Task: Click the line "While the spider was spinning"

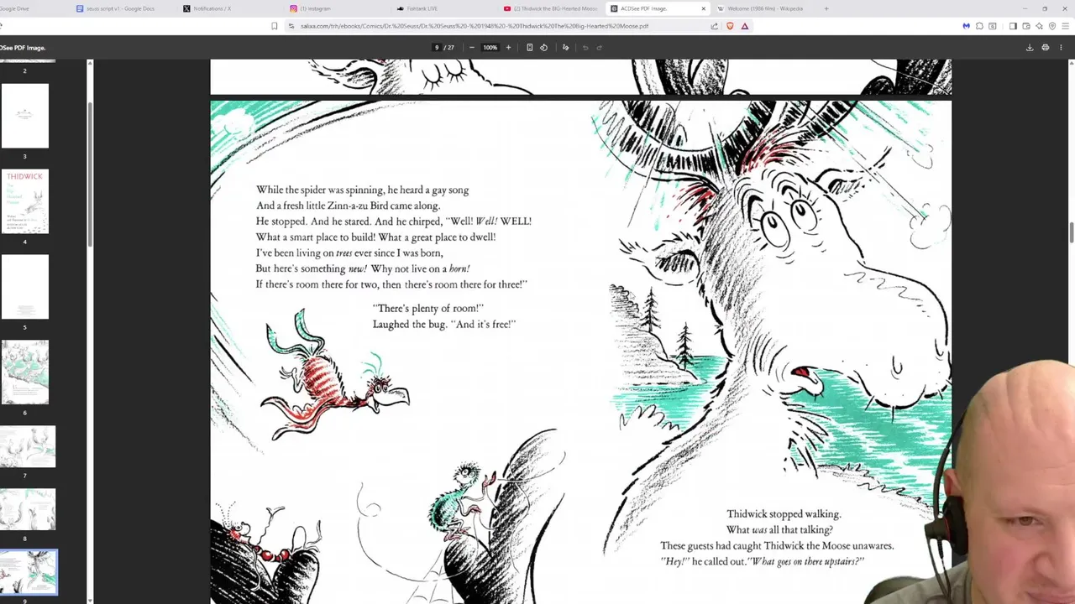Action: pos(362,190)
